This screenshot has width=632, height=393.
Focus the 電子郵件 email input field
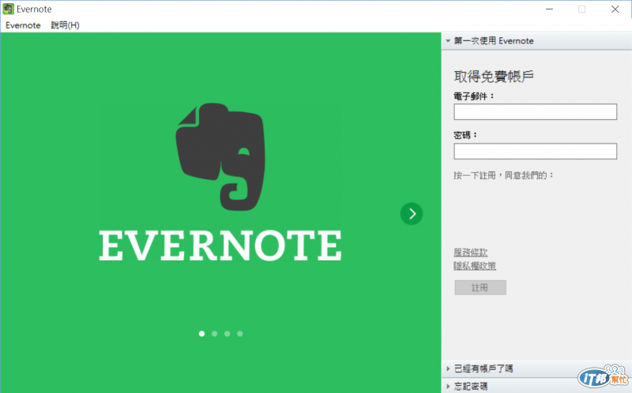[536, 111]
